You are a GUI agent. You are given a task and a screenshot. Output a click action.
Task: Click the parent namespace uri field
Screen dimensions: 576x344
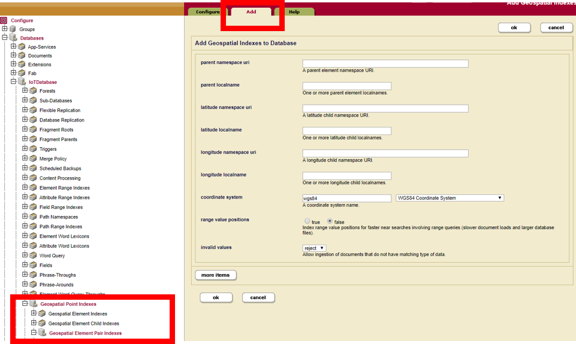(x=385, y=63)
